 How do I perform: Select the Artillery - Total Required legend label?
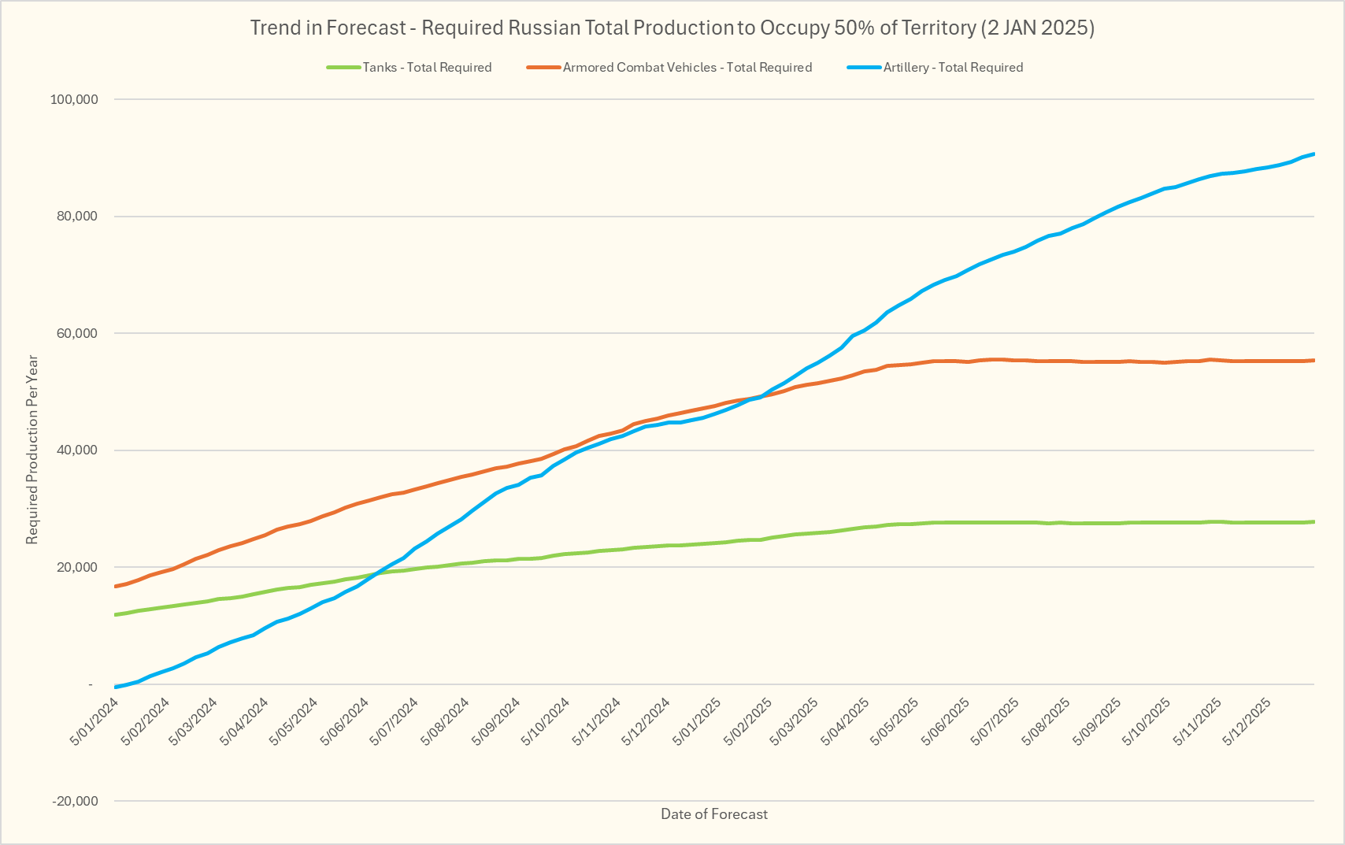(953, 68)
